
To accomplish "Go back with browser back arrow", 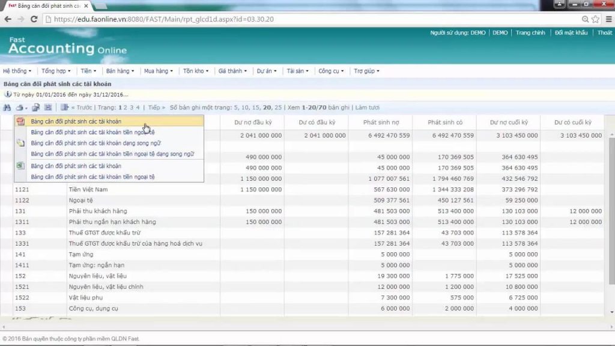I will point(7,19).
